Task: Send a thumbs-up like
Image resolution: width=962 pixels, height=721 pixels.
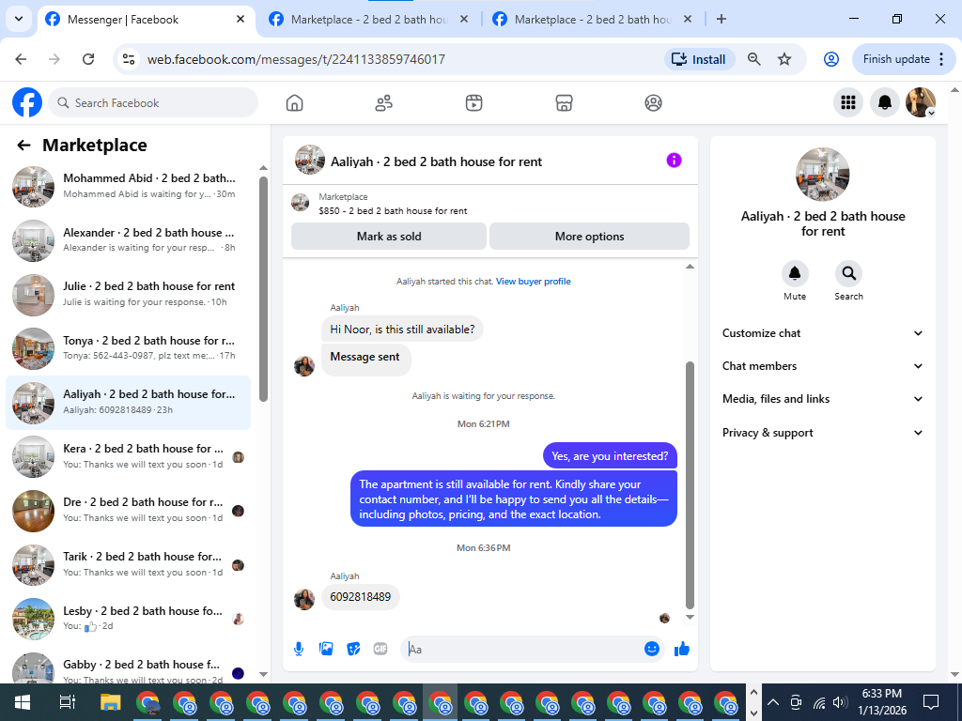Action: [682, 649]
